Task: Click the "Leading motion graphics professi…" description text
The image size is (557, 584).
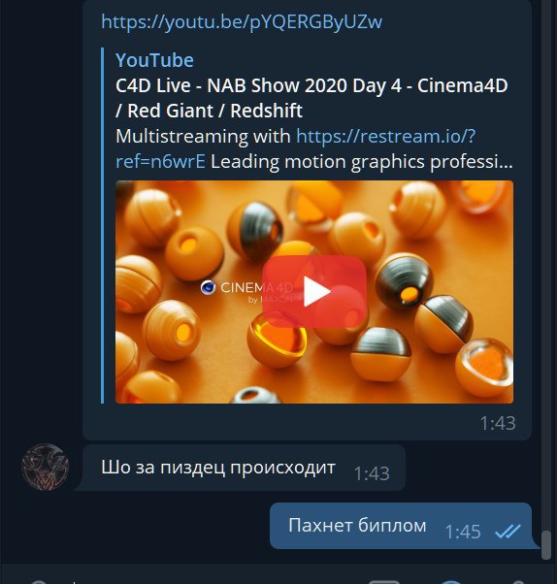Action: click(362, 162)
